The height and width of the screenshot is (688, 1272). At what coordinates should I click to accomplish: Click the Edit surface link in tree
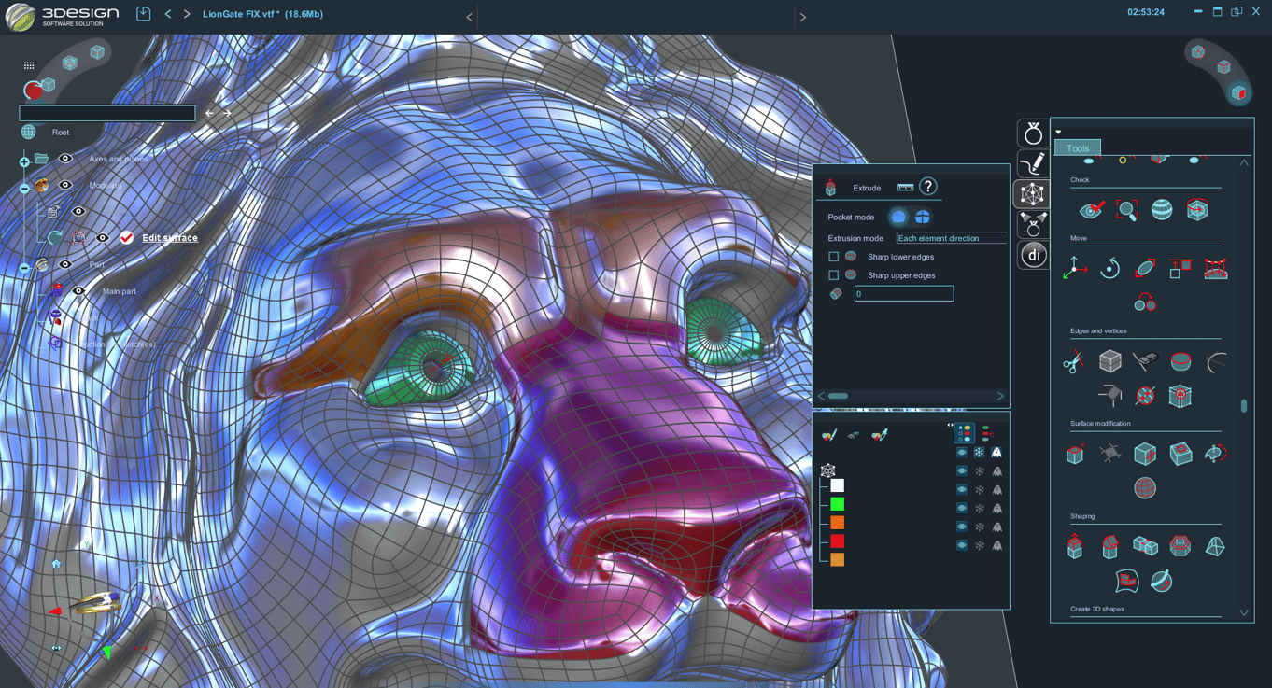click(170, 238)
